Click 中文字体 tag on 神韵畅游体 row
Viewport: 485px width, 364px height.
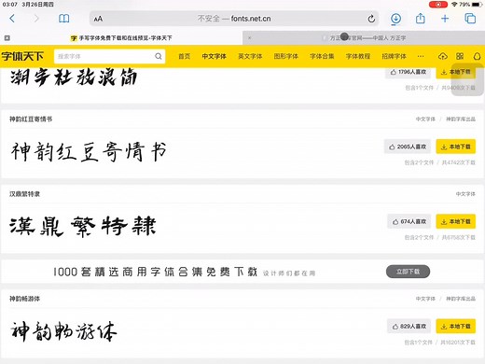425,299
